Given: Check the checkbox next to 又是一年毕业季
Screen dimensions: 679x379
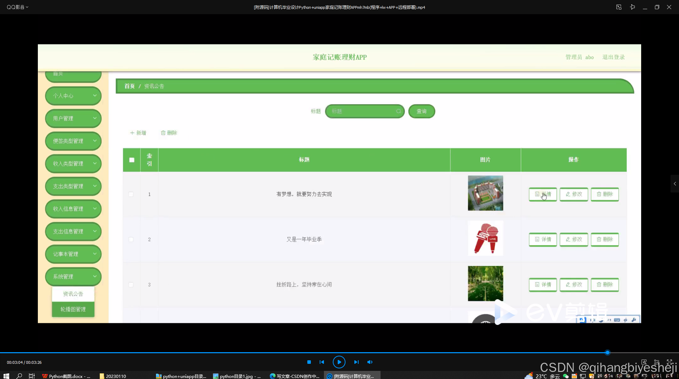Looking at the screenshot, I should 131,239.
